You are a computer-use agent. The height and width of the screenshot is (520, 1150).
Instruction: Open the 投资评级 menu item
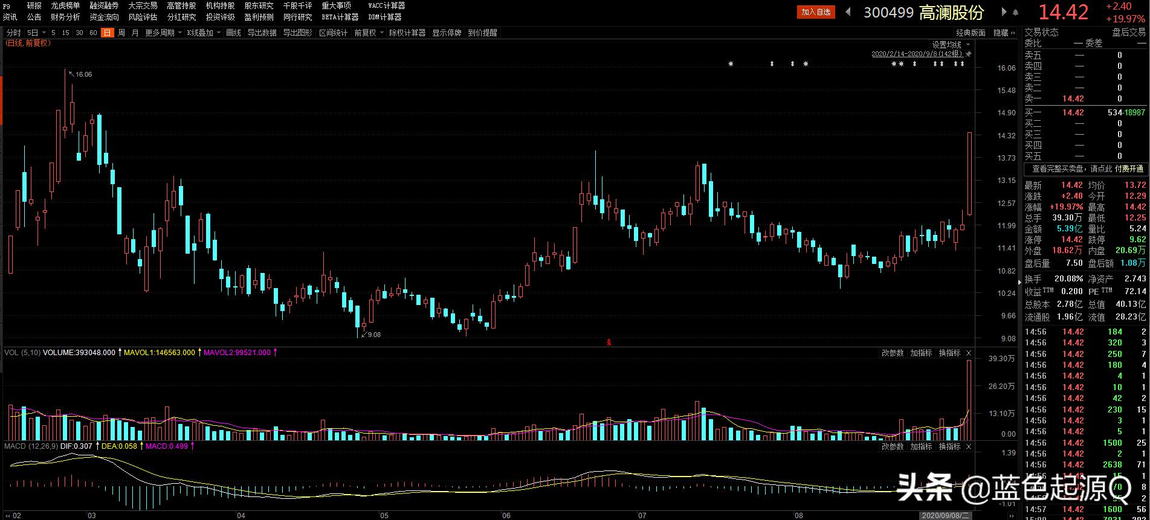(x=220, y=18)
